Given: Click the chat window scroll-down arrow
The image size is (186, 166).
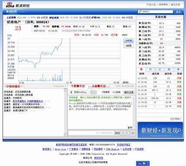Looking at the screenshot, I should click(x=134, y=128).
